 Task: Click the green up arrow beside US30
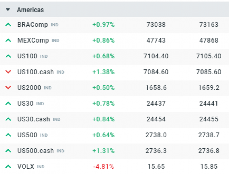click(8, 103)
